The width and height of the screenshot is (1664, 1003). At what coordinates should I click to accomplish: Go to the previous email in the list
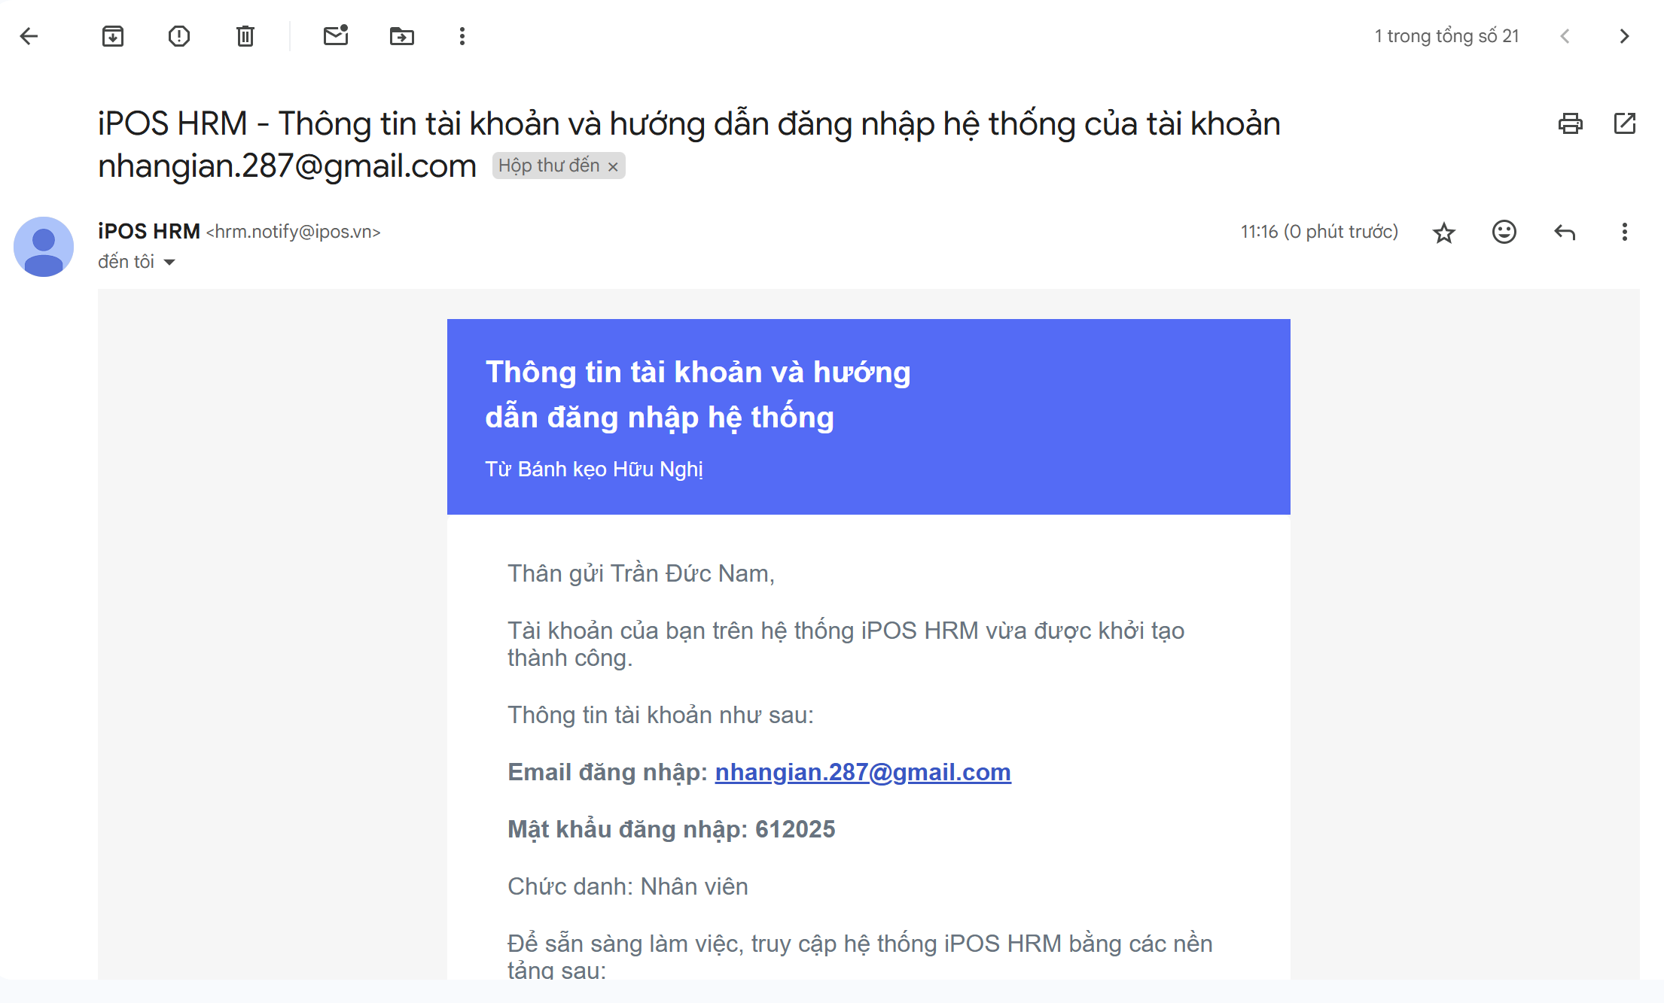(x=1565, y=36)
